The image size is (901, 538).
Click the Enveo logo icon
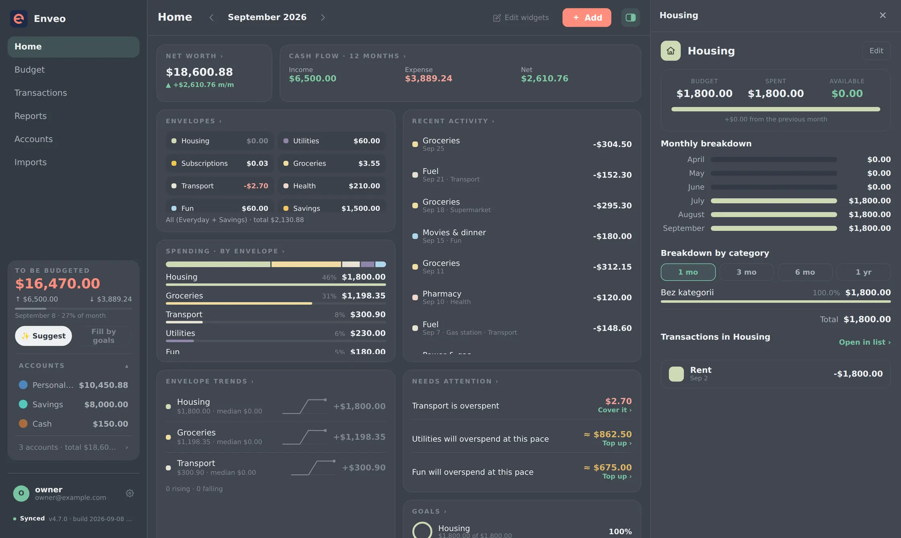[x=19, y=18]
